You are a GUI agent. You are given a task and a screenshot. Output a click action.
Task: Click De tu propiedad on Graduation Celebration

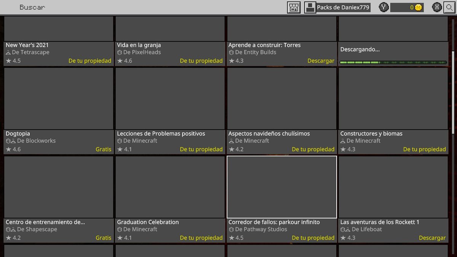coord(201,238)
